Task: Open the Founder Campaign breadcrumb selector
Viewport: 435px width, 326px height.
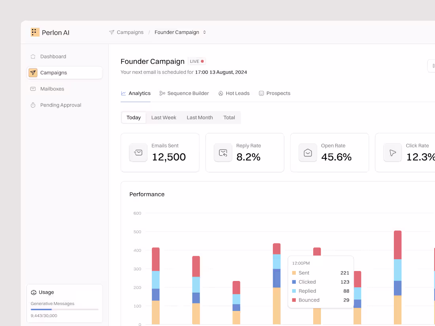Action: pos(205,32)
